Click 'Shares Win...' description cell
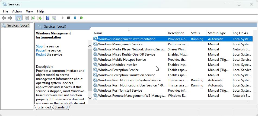 [177, 49]
